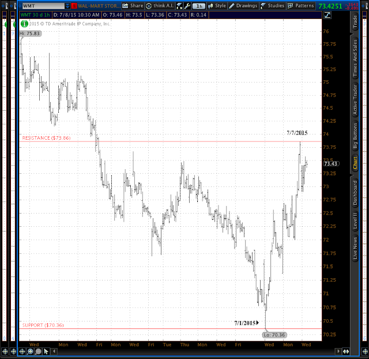The image size is (369, 359).
Task: Click the green info icon on chart
Action: tap(24, 24)
